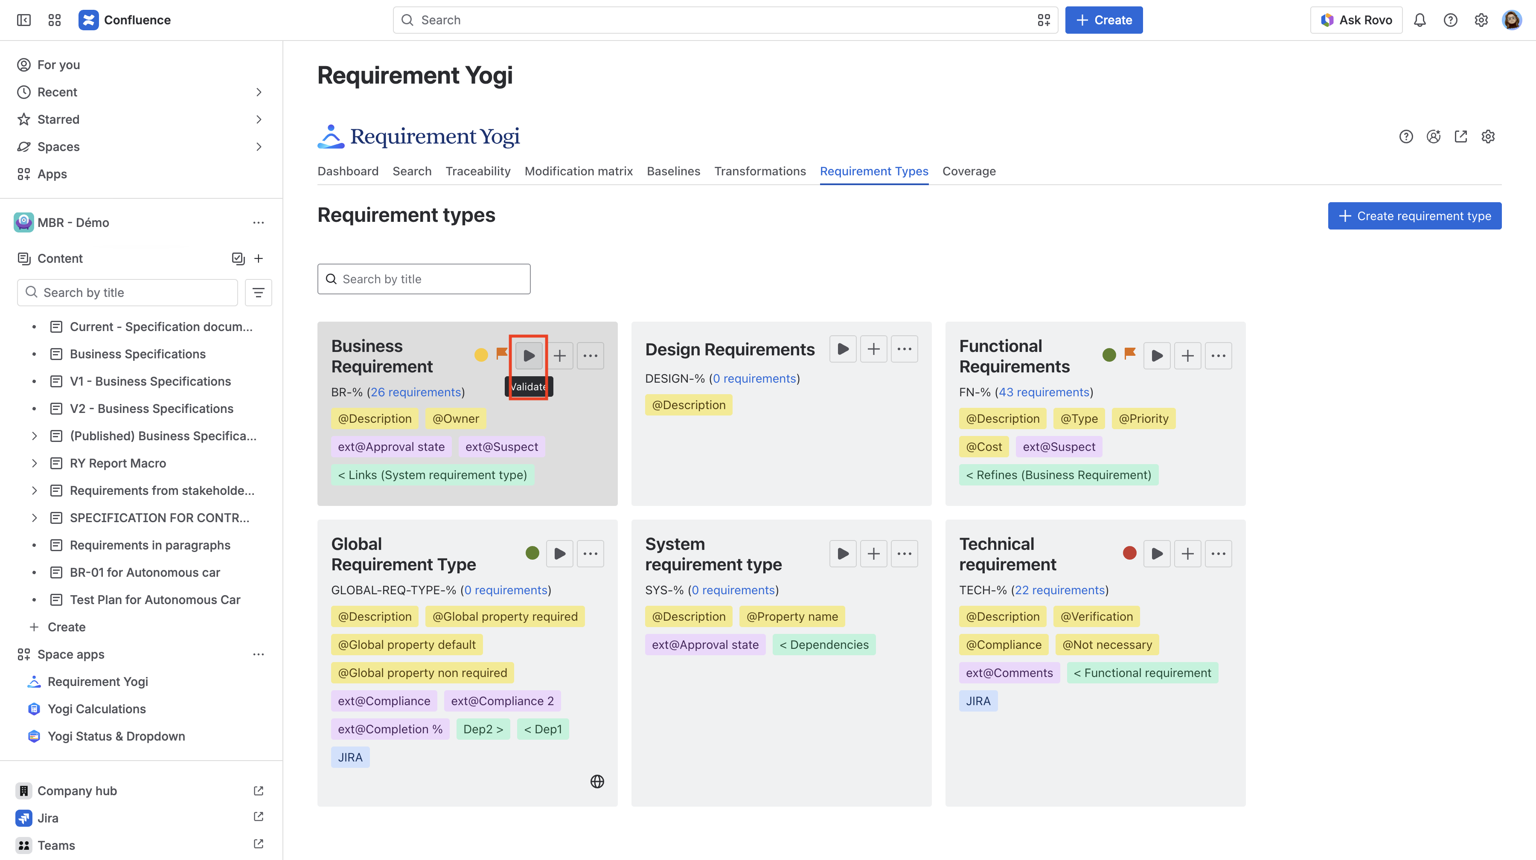Click red status dot on Technical requirement
Image resolution: width=1536 pixels, height=860 pixels.
pyautogui.click(x=1129, y=553)
